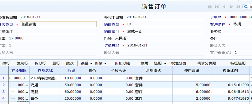Click the 付款条件 empty field
This screenshot has height=104, width=252.
(x=56, y=31)
